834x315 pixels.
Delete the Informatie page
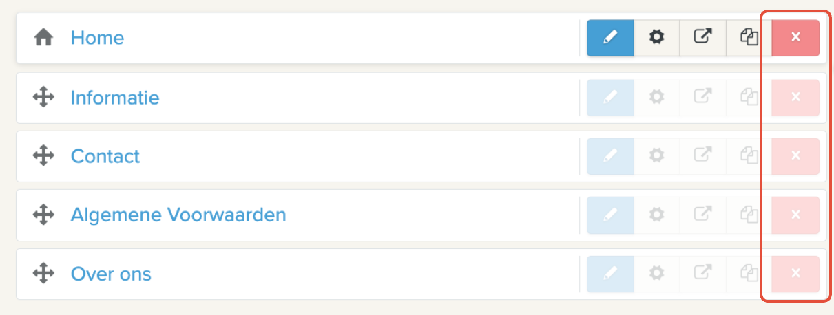[x=795, y=98]
